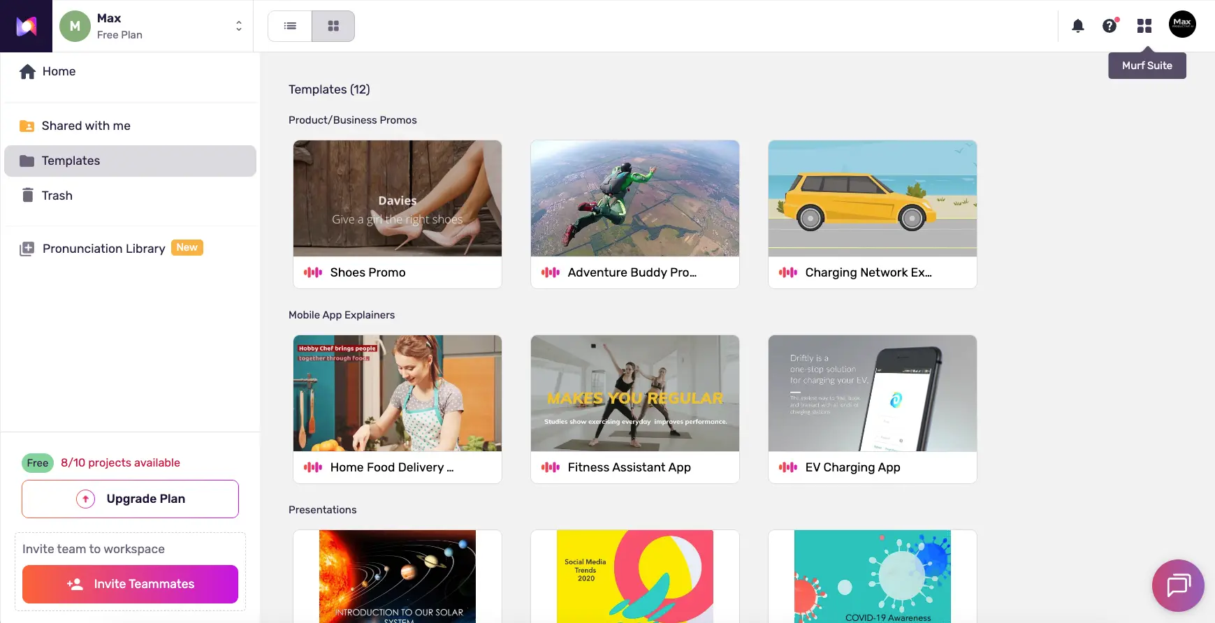The width and height of the screenshot is (1215, 623).
Task: Open the notifications bell
Action: click(1078, 26)
